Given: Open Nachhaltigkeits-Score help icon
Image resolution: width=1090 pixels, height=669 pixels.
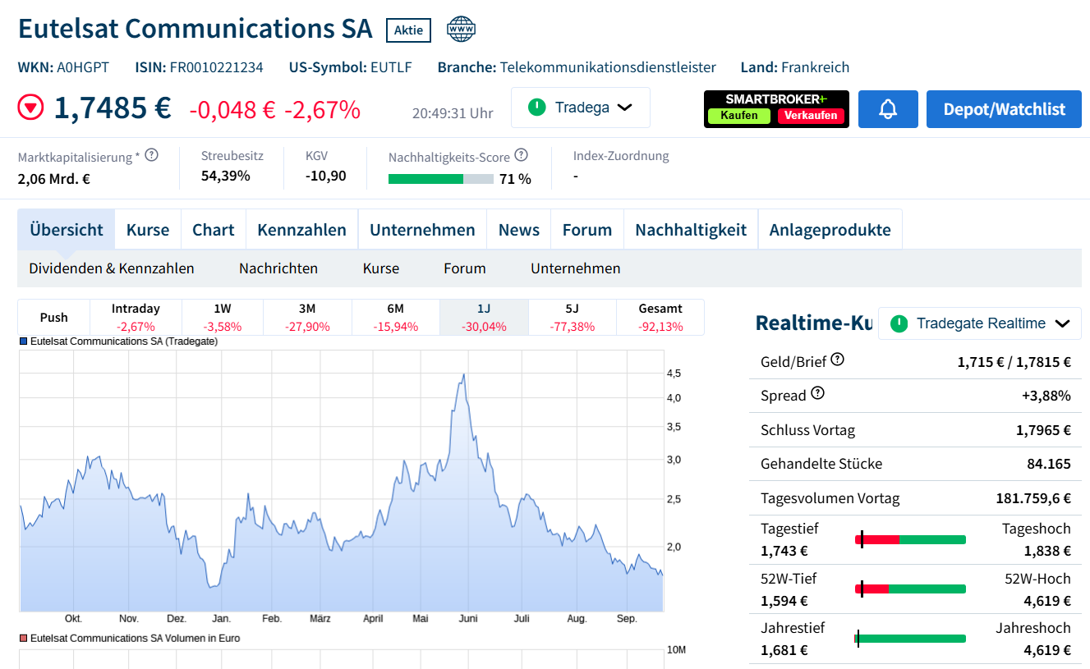Looking at the screenshot, I should click(x=521, y=155).
